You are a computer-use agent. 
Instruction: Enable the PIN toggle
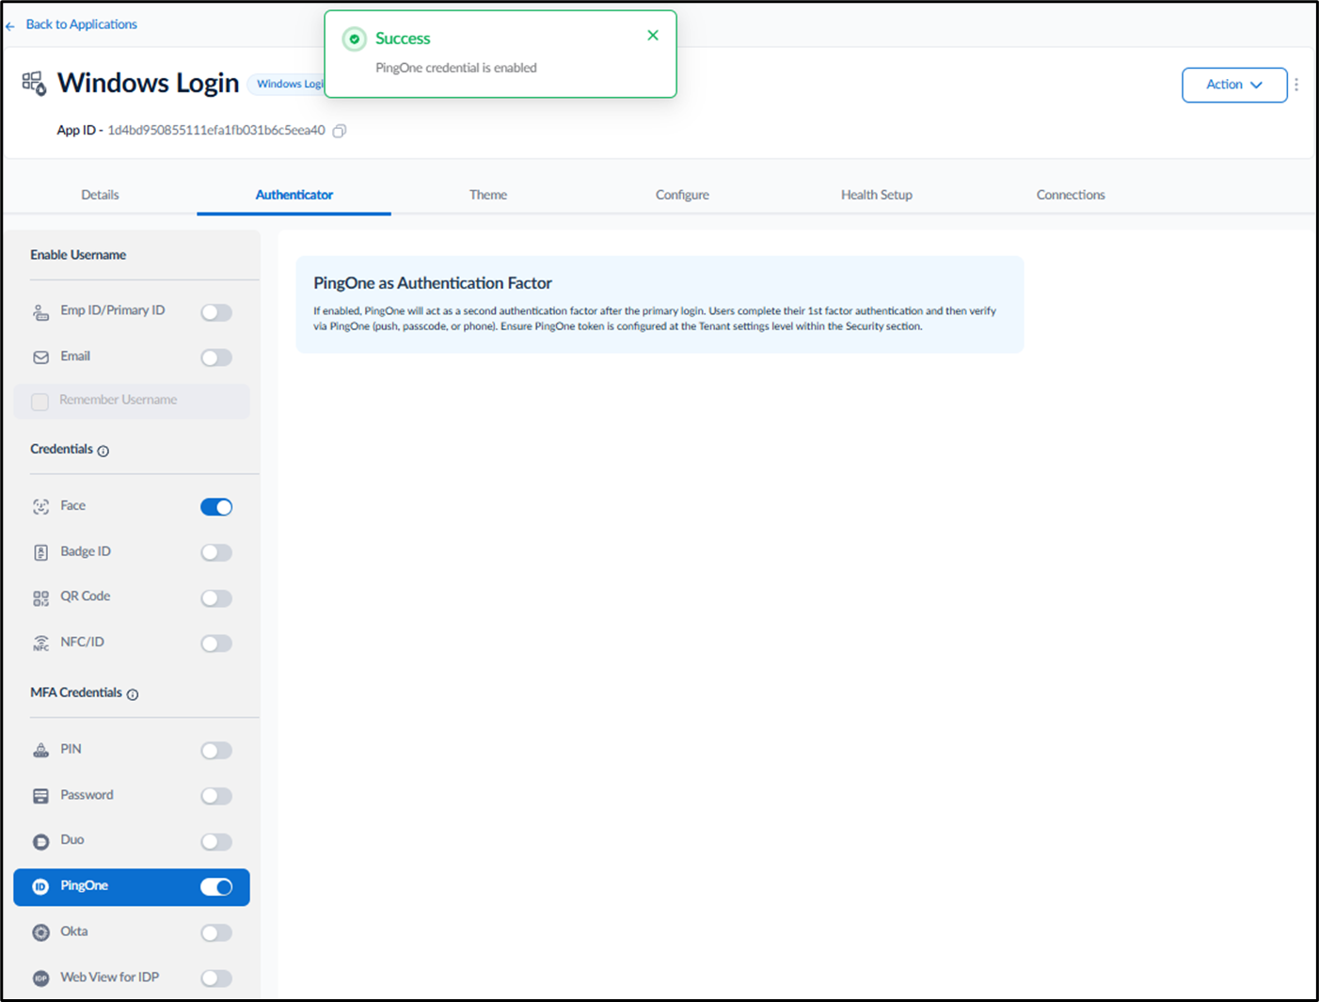click(x=216, y=751)
